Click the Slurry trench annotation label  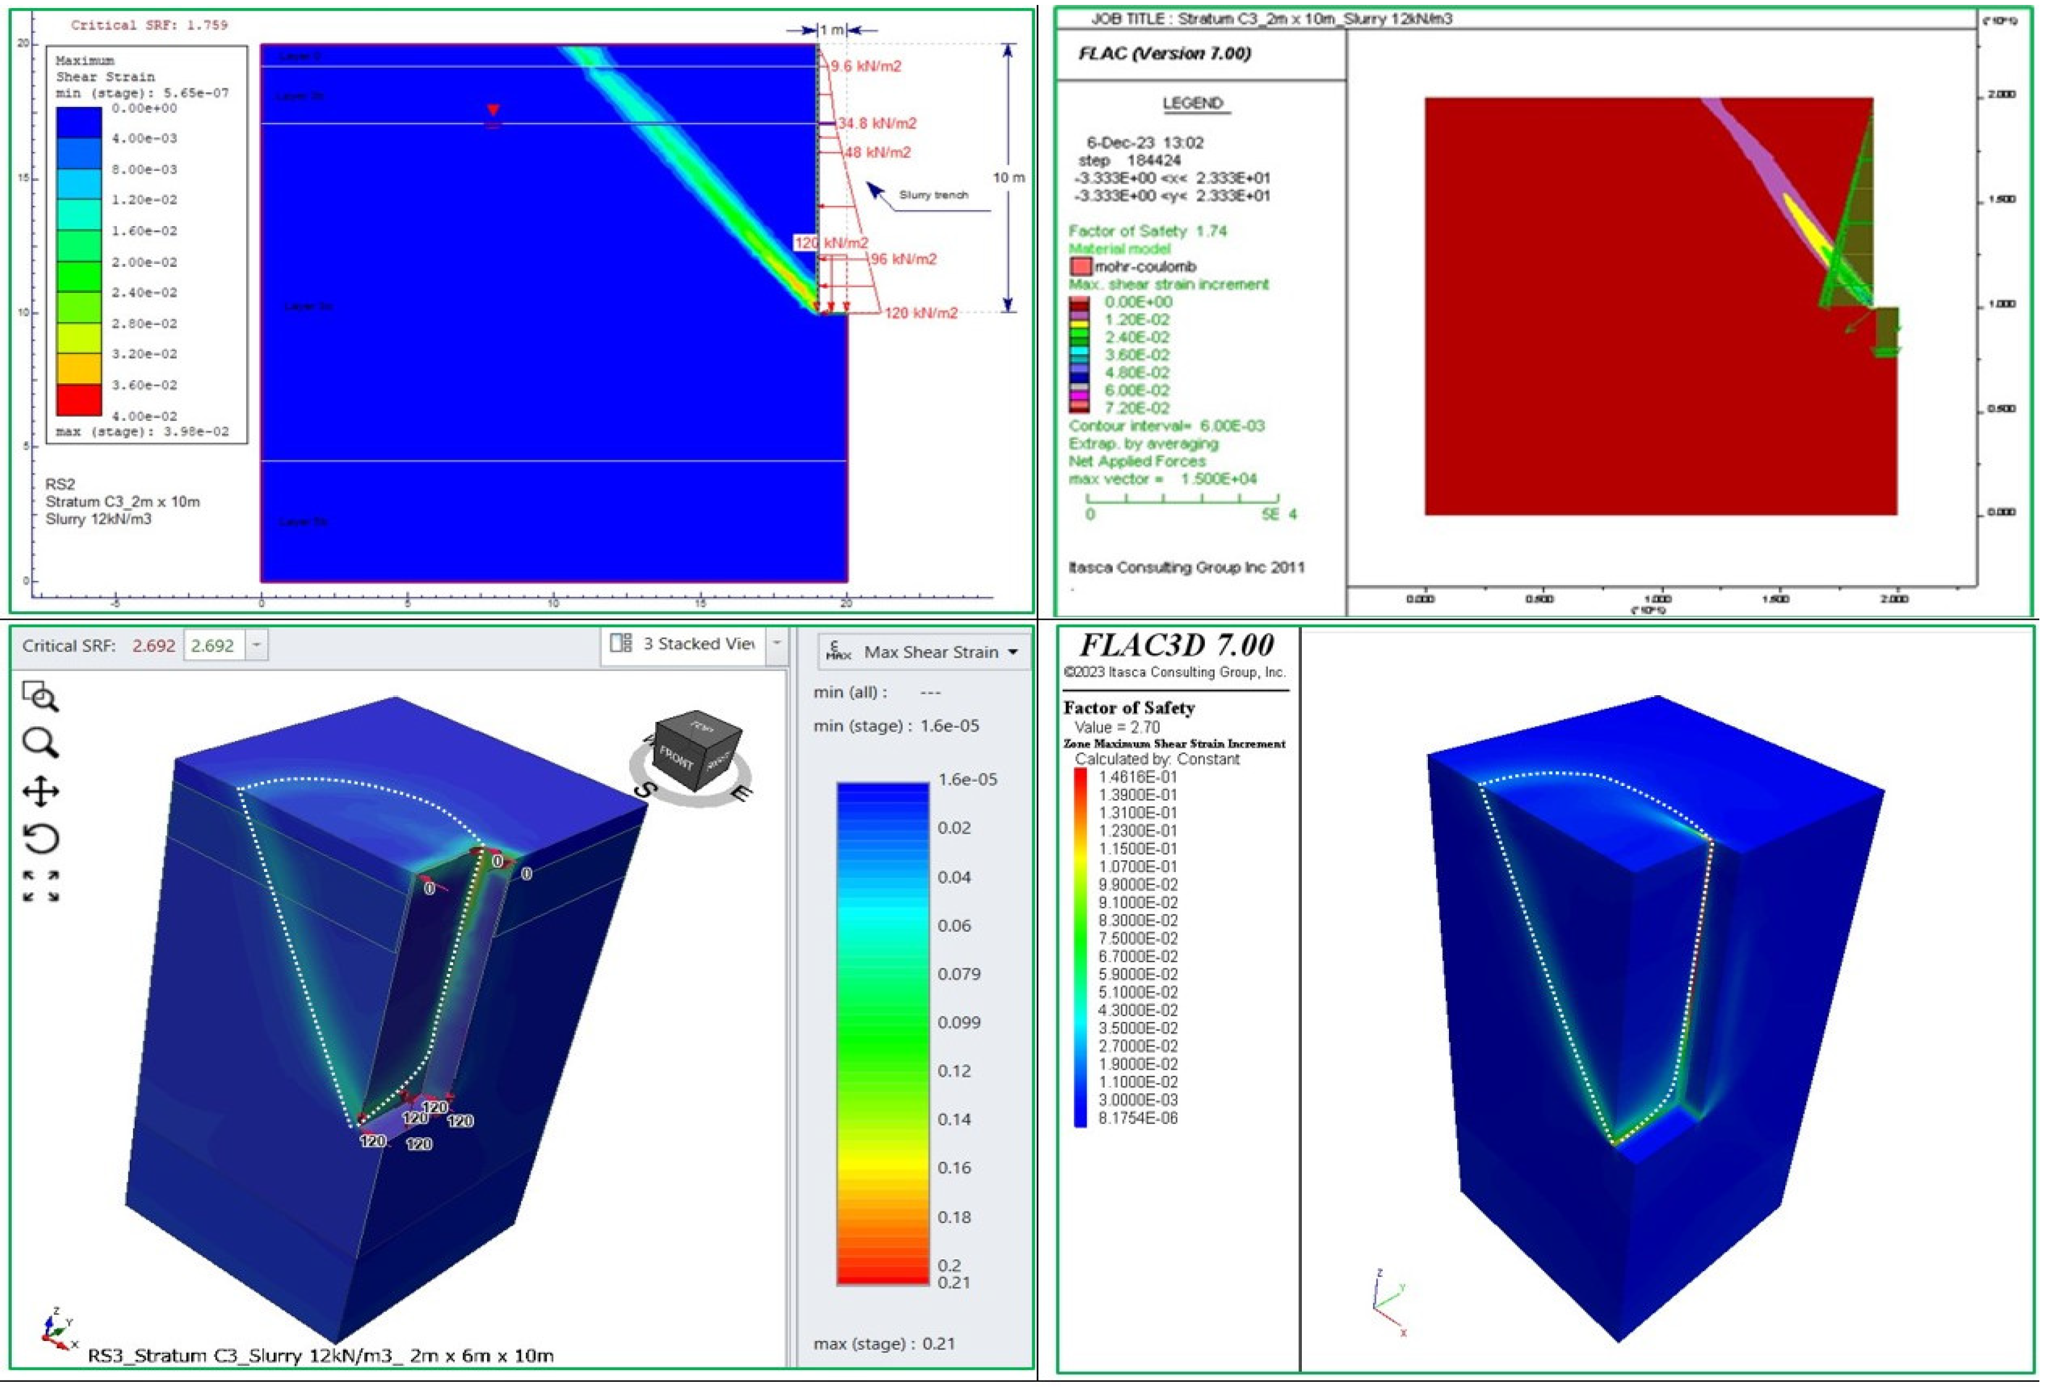point(933,195)
